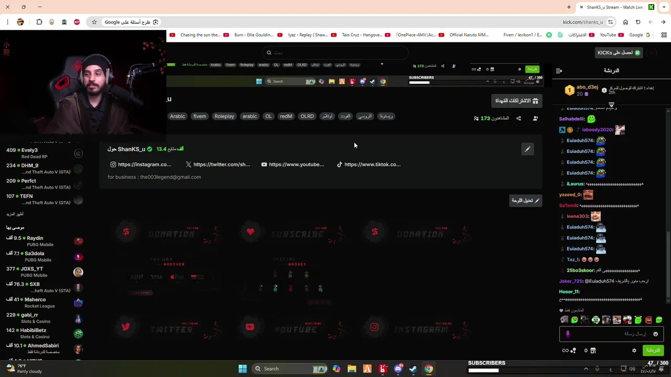Select the redM tag
The image size is (671, 377).
[x=286, y=116]
